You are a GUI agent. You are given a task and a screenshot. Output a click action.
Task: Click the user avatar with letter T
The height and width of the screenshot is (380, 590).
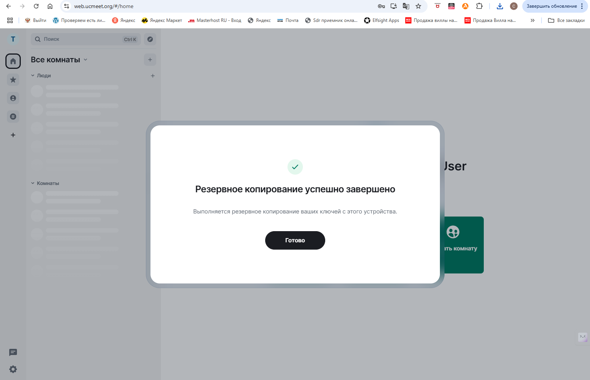[x=13, y=39]
